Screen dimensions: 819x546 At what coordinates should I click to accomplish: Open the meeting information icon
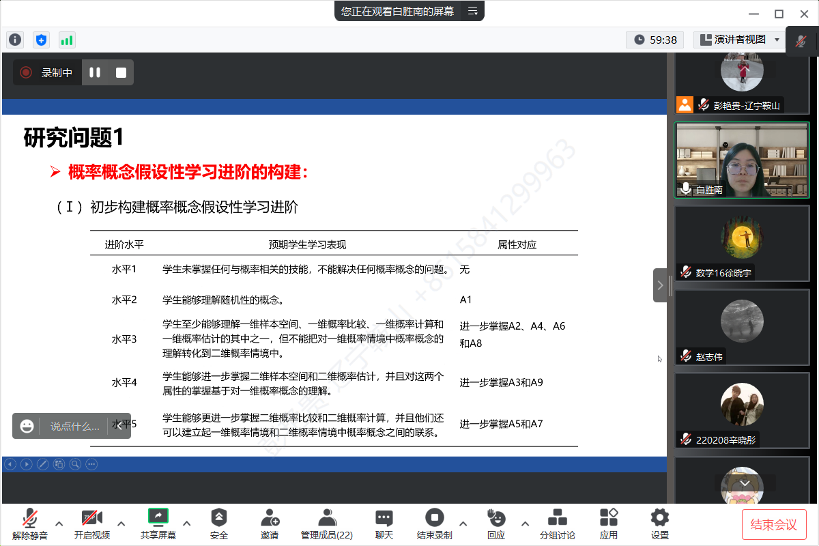(x=15, y=40)
